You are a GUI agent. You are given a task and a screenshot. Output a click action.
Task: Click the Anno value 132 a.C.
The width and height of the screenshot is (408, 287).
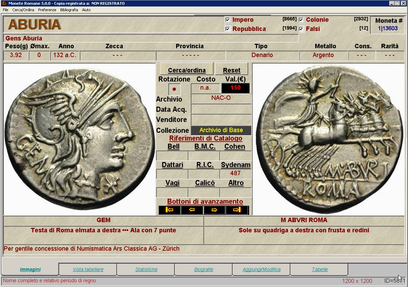(65, 55)
